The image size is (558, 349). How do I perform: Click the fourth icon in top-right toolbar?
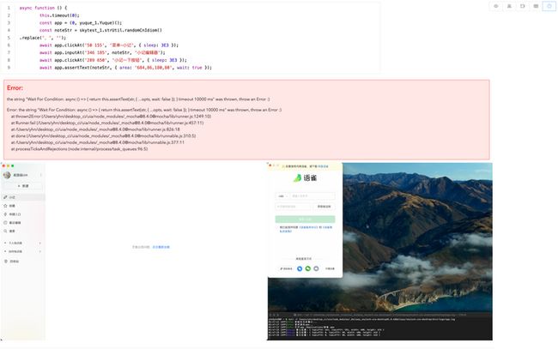(x=536, y=6)
